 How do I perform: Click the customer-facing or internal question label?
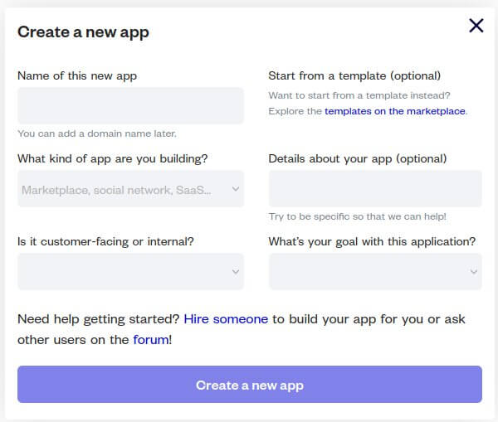(x=106, y=241)
